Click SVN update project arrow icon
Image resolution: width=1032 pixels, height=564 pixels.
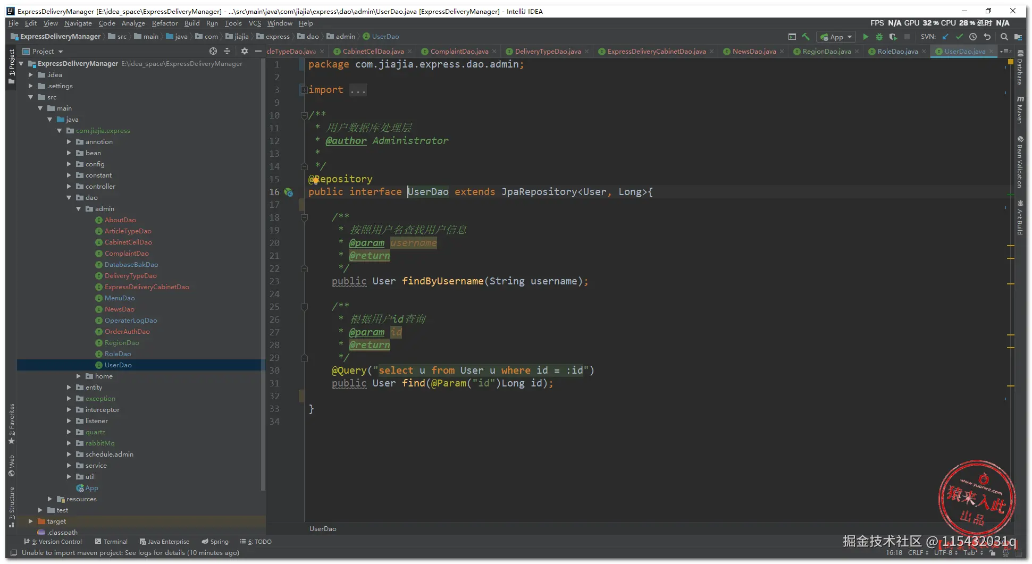click(x=945, y=37)
